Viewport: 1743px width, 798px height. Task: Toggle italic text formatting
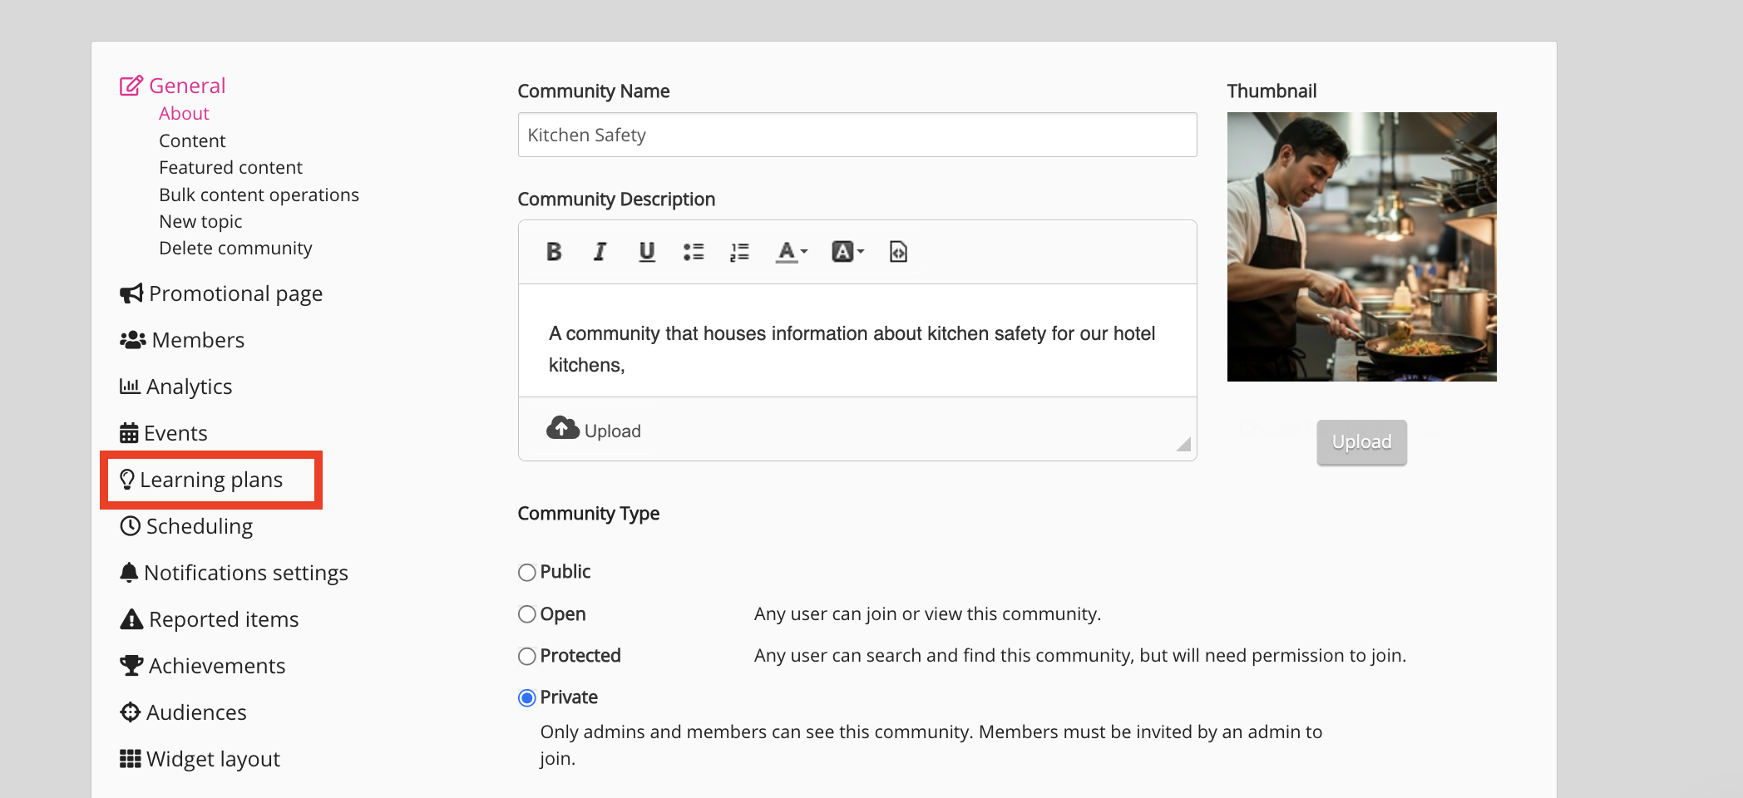coord(600,252)
